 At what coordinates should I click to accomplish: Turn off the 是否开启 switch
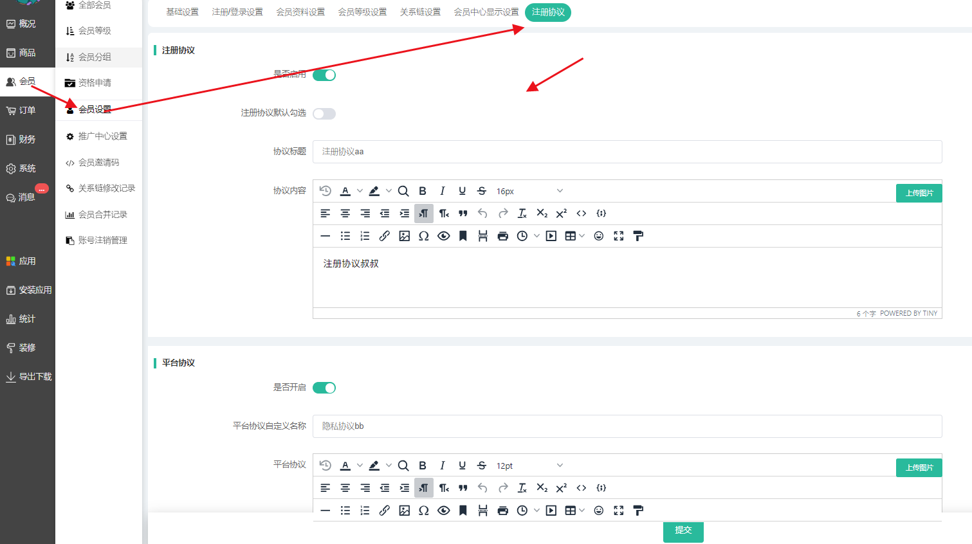tap(324, 388)
